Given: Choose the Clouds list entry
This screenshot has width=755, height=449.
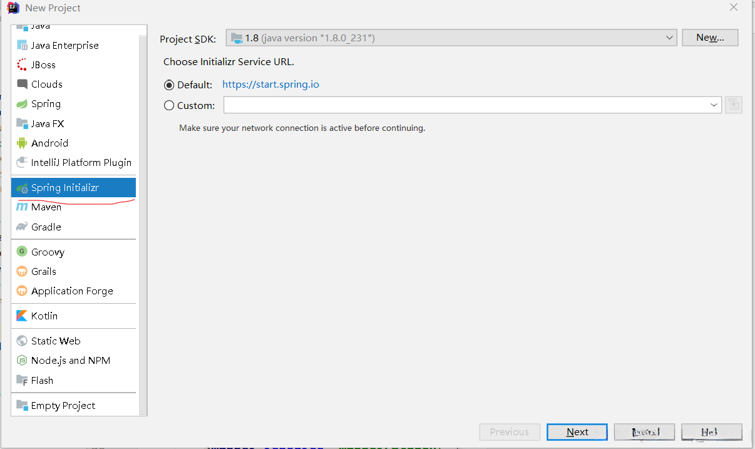Looking at the screenshot, I should tap(73, 85).
